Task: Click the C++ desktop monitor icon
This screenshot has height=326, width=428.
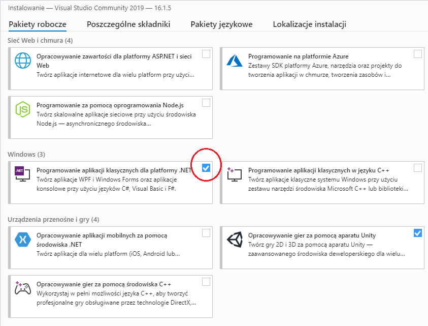Action: (x=235, y=174)
